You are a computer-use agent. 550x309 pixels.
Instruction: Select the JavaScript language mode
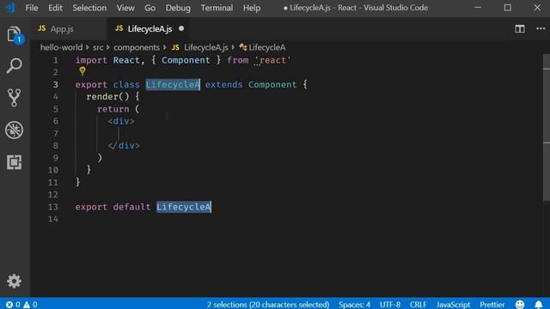[x=453, y=305]
